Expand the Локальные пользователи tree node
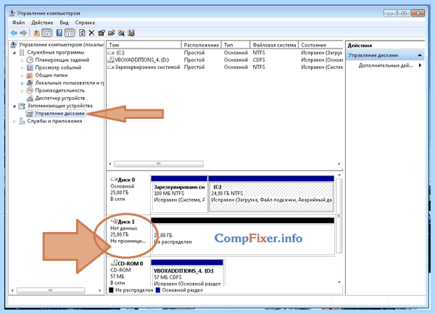This screenshot has width=435, height=314. point(22,83)
